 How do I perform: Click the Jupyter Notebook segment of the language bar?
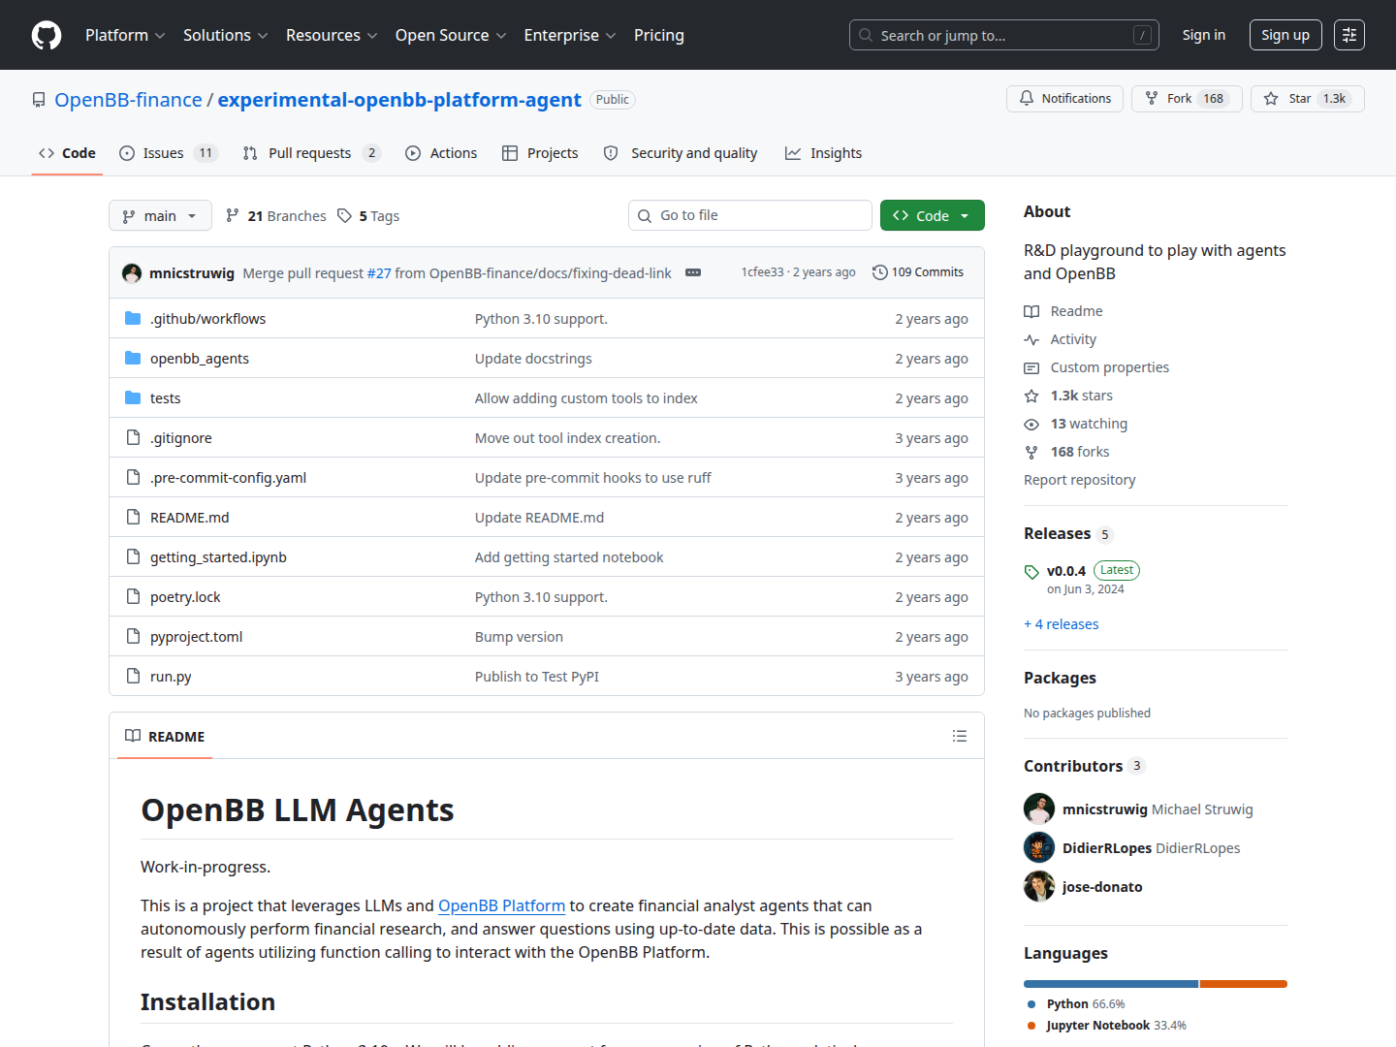click(1244, 984)
